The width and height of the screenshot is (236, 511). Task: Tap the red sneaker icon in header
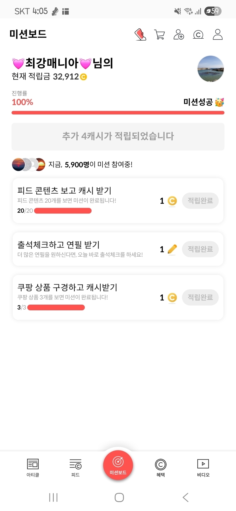click(140, 34)
